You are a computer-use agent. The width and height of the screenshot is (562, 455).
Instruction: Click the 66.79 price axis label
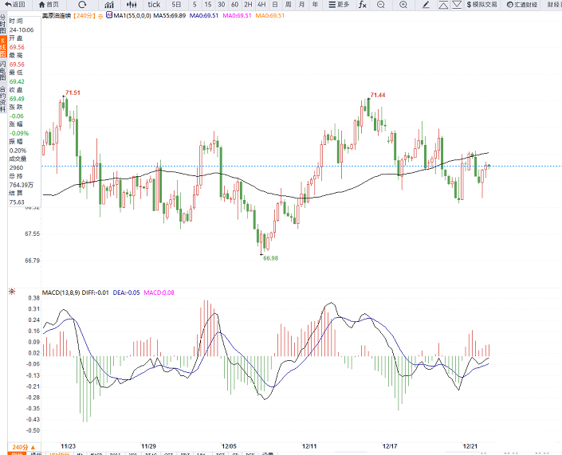click(x=32, y=261)
